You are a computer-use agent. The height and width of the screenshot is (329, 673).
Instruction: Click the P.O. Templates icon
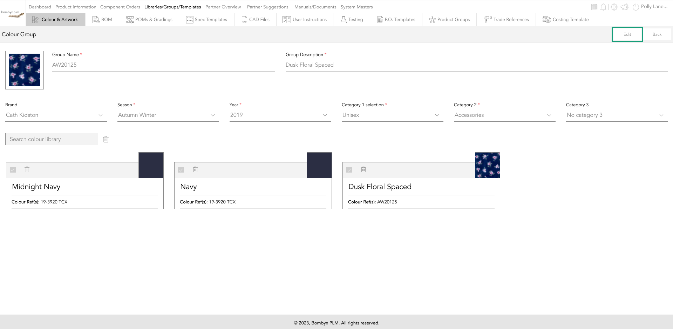pyautogui.click(x=380, y=20)
